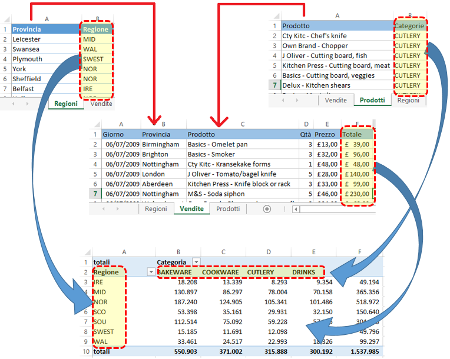Select the COOKWARE pivot column label

click(x=220, y=272)
